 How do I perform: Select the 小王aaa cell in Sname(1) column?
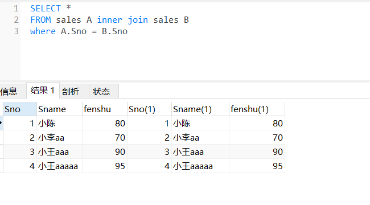(200, 151)
